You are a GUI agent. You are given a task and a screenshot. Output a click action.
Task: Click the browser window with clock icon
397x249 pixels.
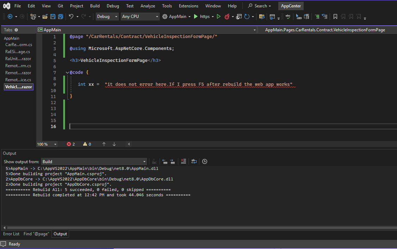coord(239,17)
